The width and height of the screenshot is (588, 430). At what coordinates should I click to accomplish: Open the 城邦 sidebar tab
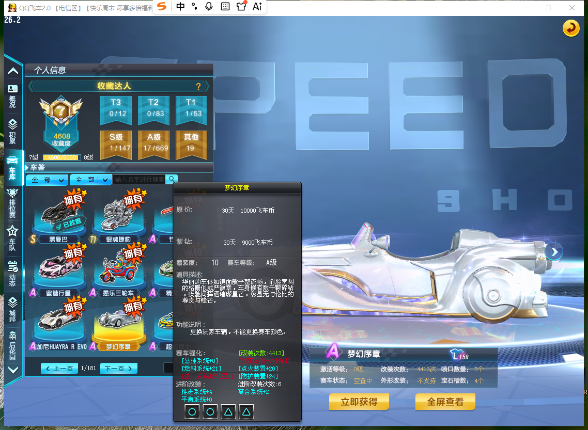(12, 309)
